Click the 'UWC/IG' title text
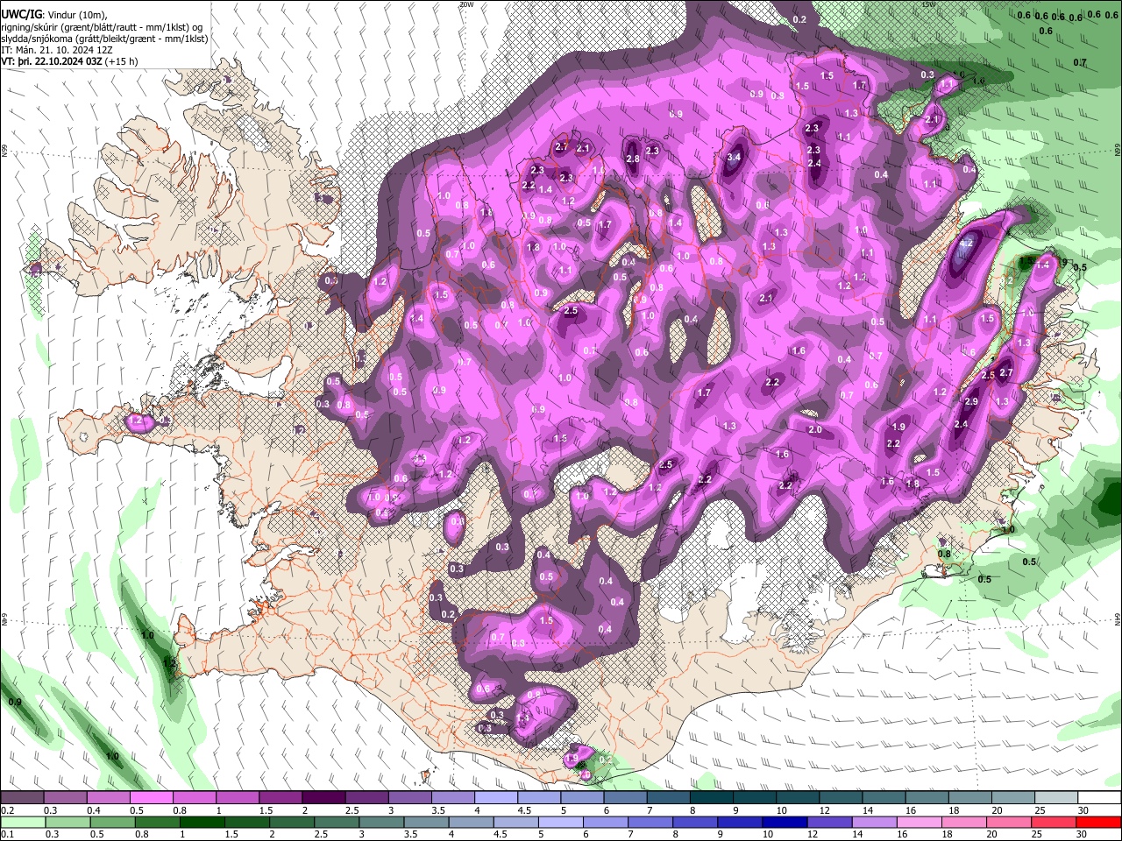Image resolution: width=1122 pixels, height=841 pixels. coord(20,15)
